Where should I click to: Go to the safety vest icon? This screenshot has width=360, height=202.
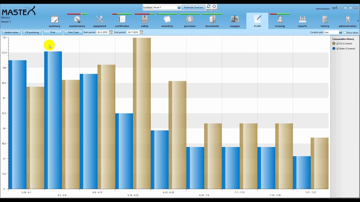tap(145, 19)
